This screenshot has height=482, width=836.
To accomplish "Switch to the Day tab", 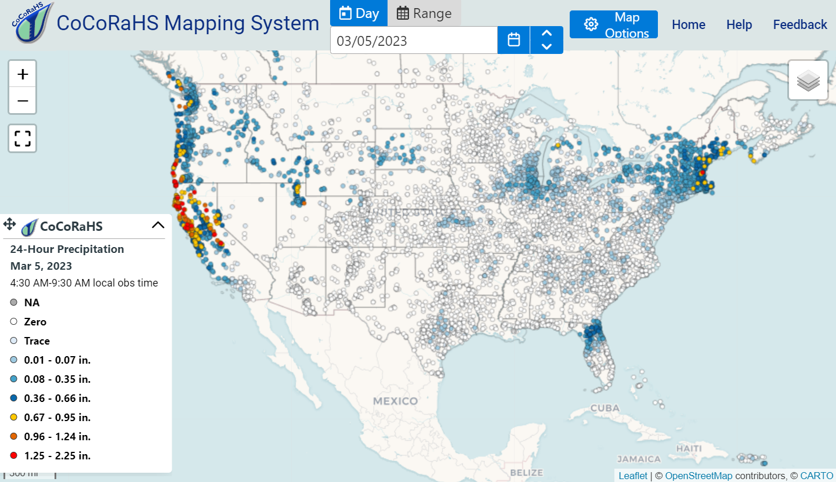I will click(x=359, y=13).
